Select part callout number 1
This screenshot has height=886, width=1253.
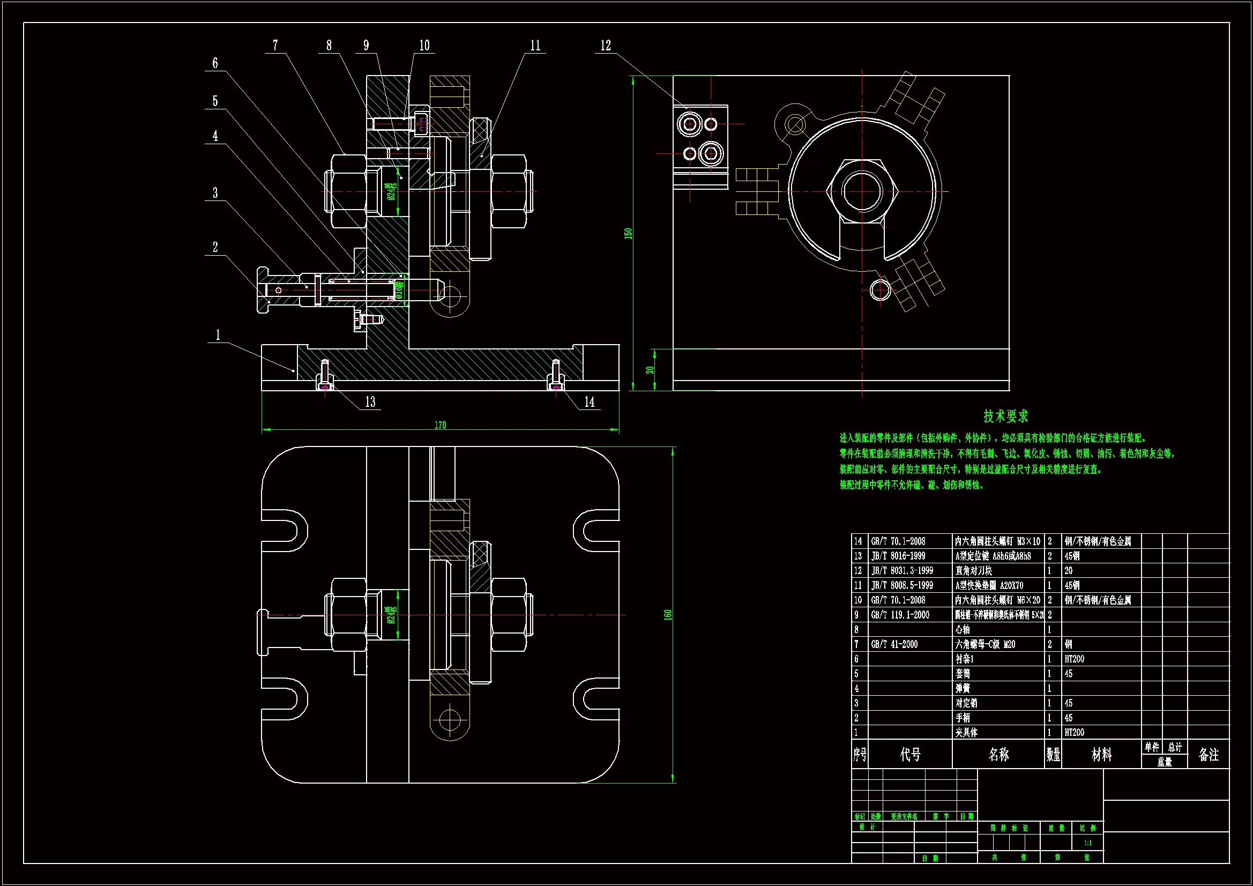[218, 334]
